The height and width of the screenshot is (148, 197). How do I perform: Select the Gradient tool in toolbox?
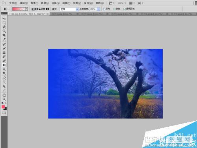[x=4, y=65]
